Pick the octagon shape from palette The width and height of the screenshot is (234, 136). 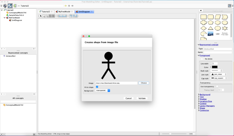(x=225, y=23)
